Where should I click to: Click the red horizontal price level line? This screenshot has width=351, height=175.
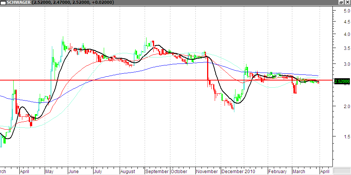[114, 80]
